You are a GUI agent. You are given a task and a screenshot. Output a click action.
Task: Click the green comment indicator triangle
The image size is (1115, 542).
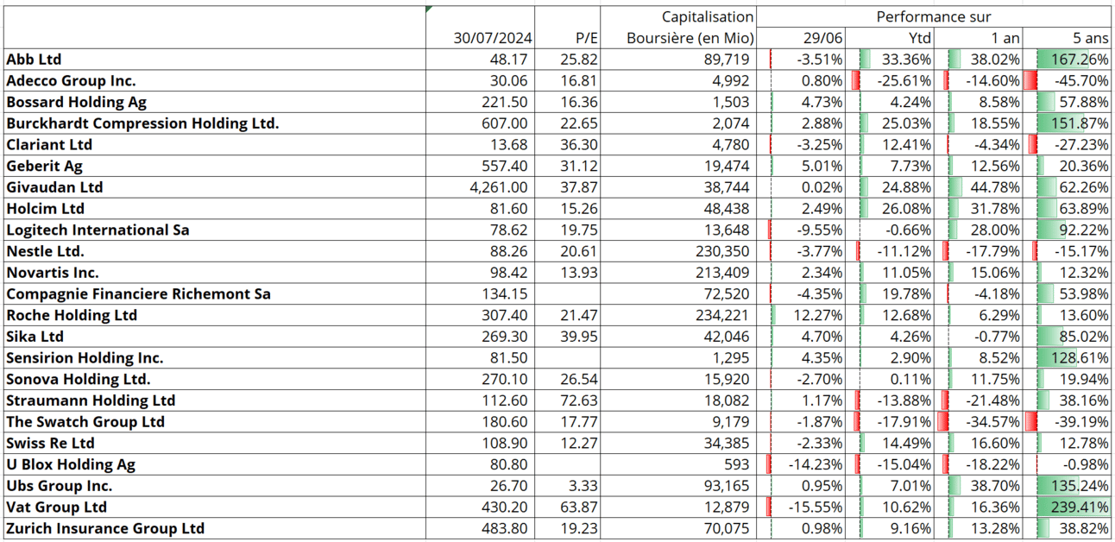[429, 9]
